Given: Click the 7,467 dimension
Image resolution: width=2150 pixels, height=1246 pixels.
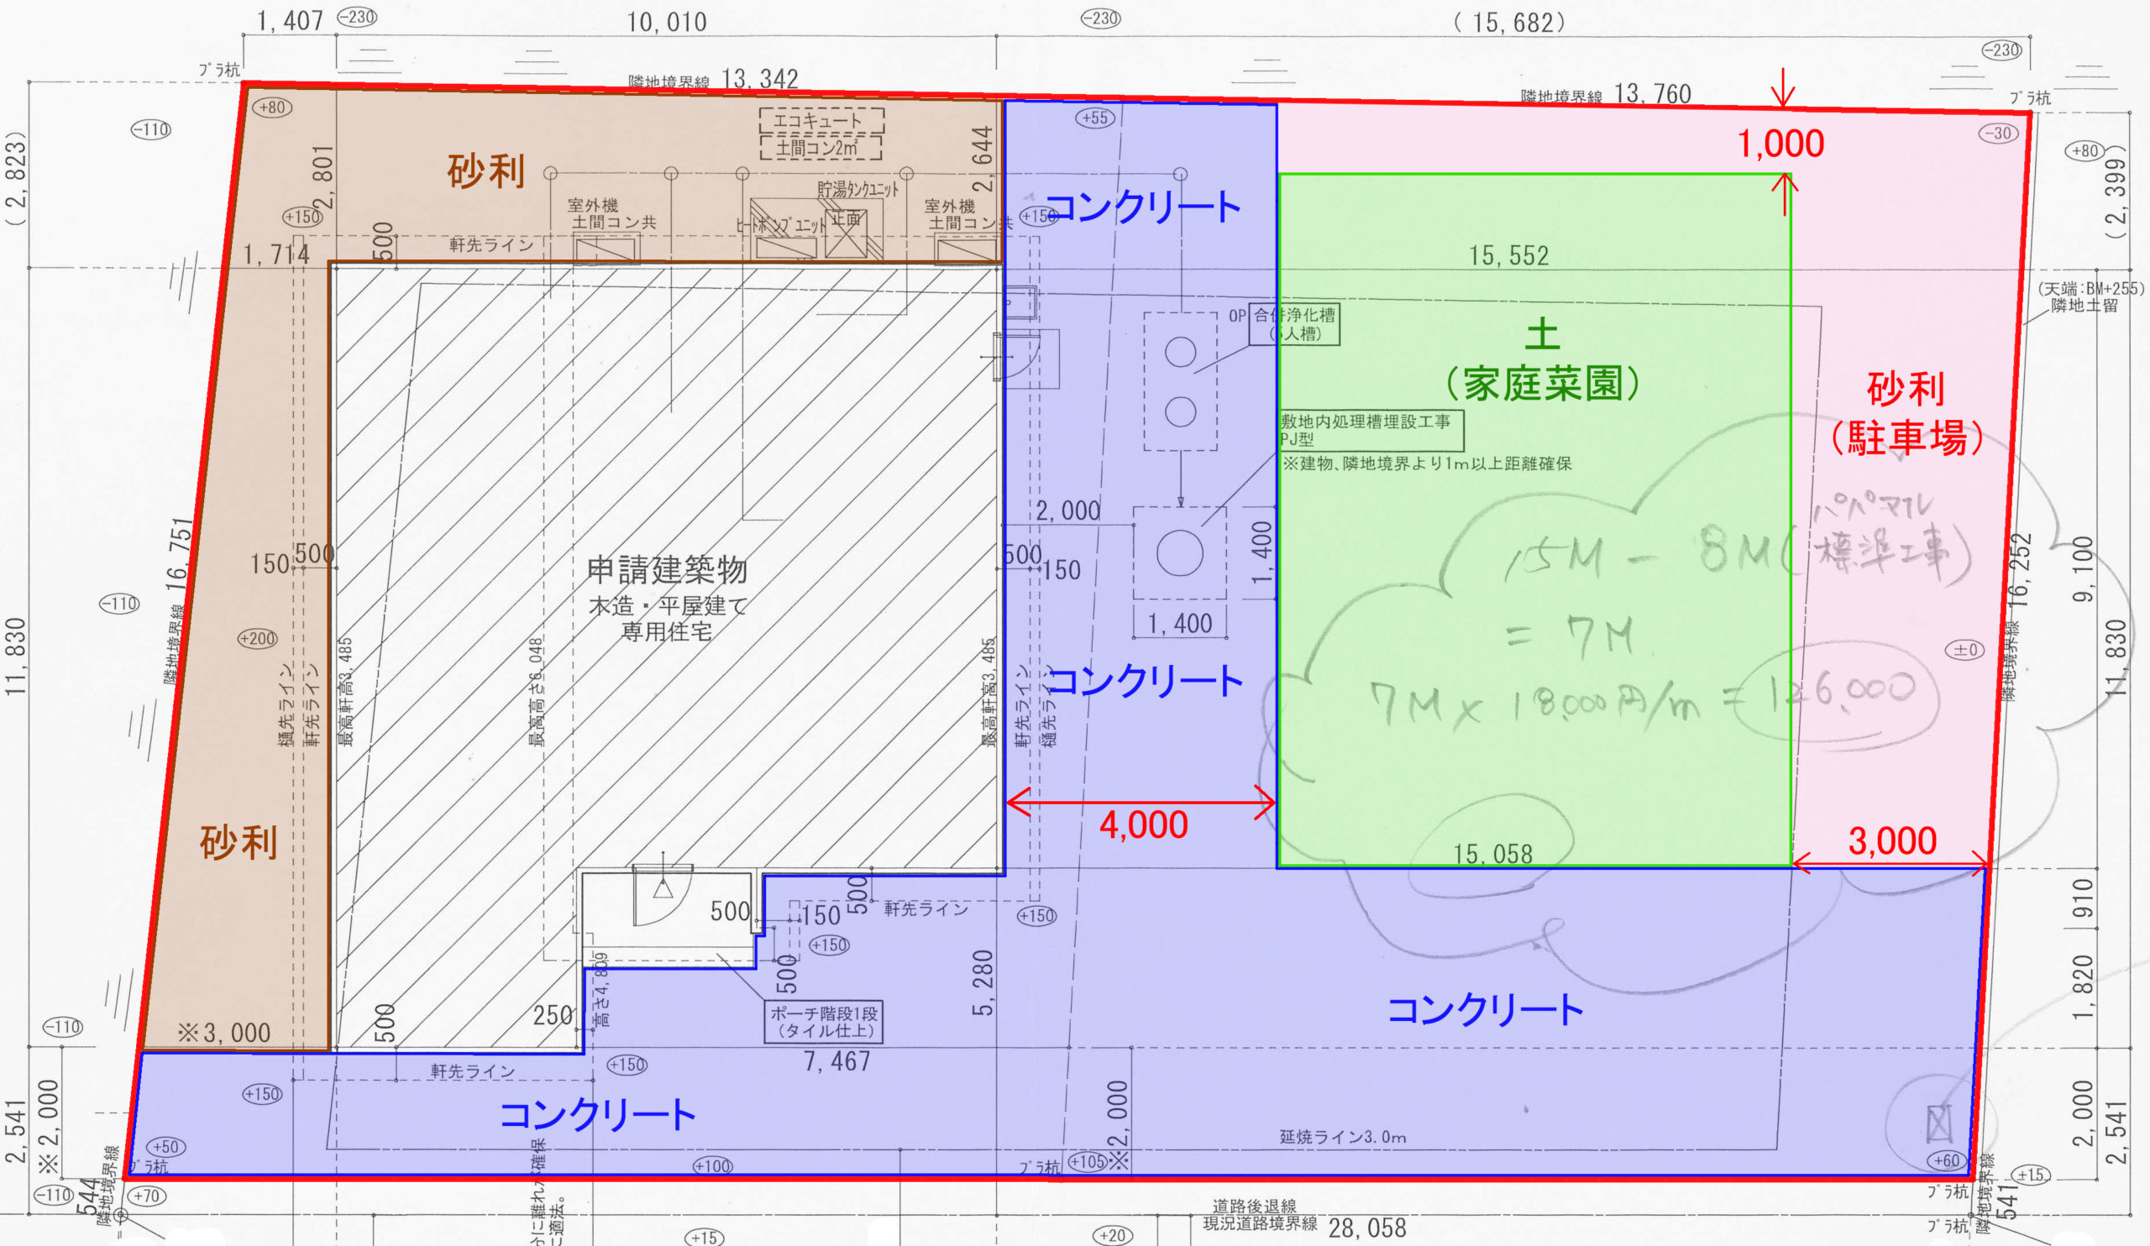Looking at the screenshot, I should click(x=837, y=1061).
